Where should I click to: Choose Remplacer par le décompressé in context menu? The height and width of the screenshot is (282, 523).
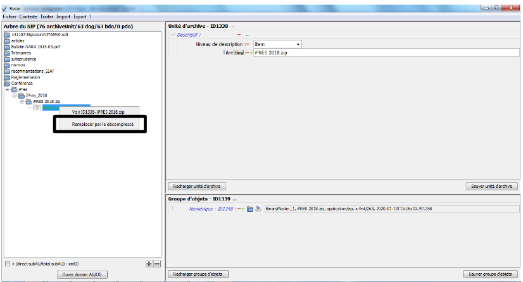point(102,125)
